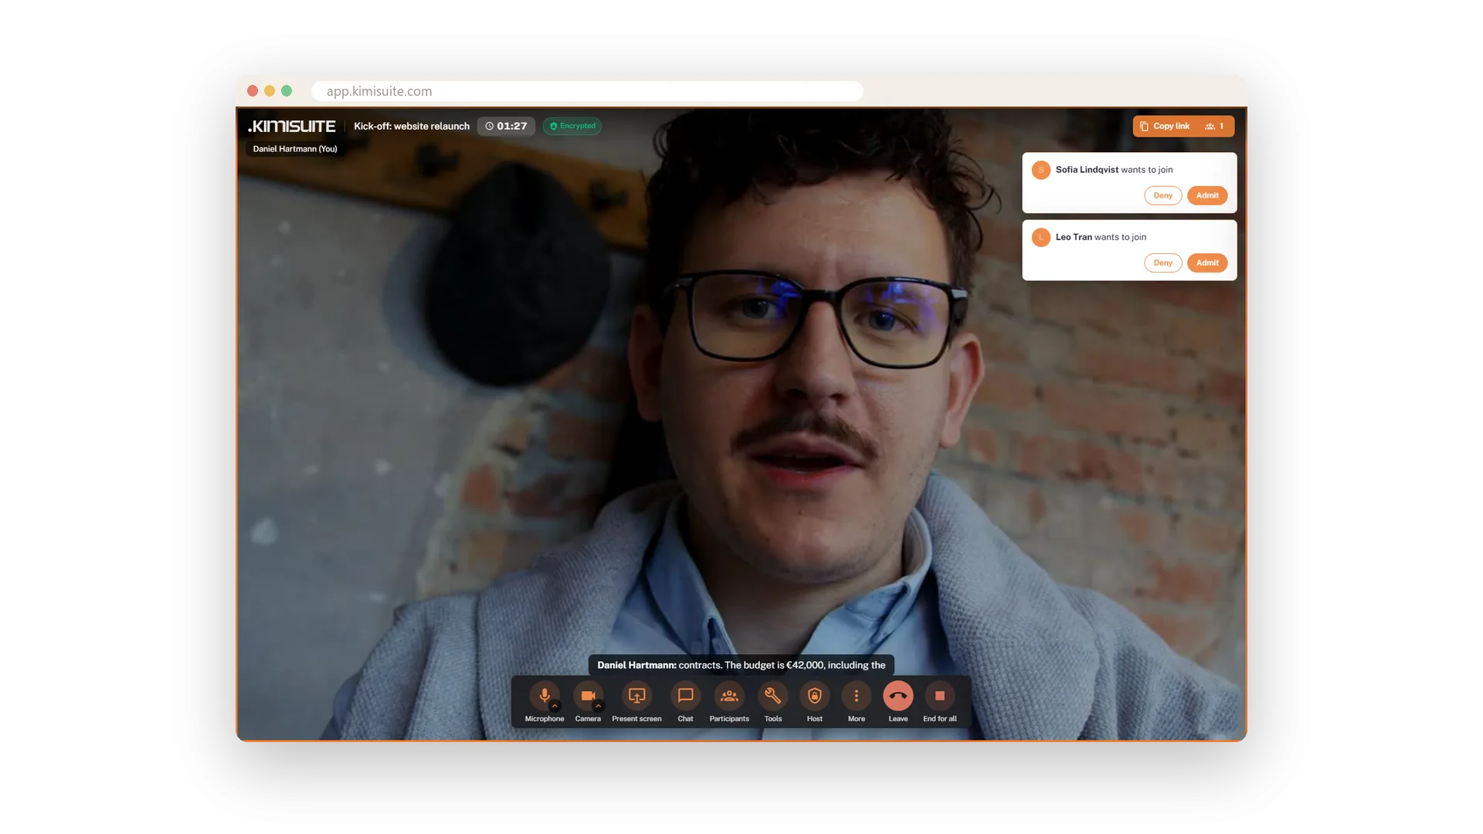Click the Daniel Hartmann (You) name tag
The width and height of the screenshot is (1483, 834).
[x=295, y=149]
